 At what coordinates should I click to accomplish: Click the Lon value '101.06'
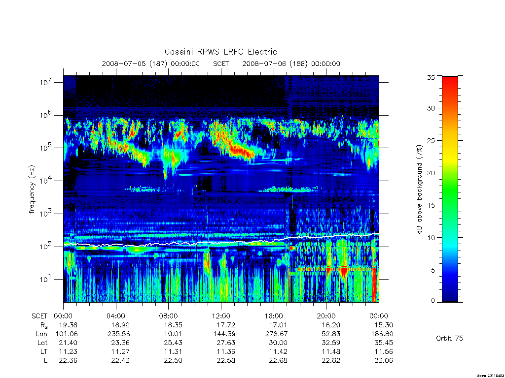click(x=67, y=334)
